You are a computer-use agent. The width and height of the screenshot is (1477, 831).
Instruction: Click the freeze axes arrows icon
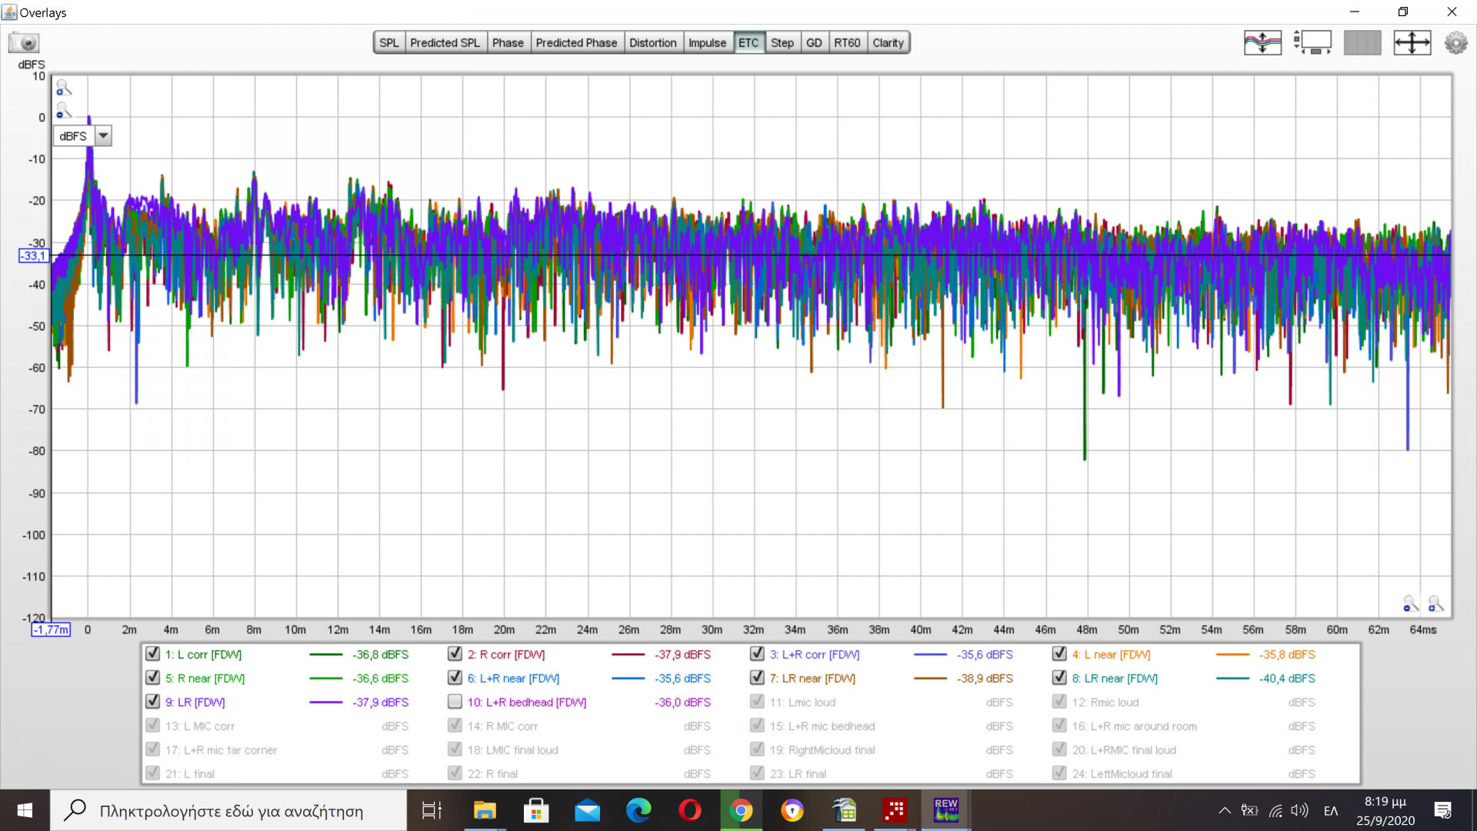(1412, 42)
